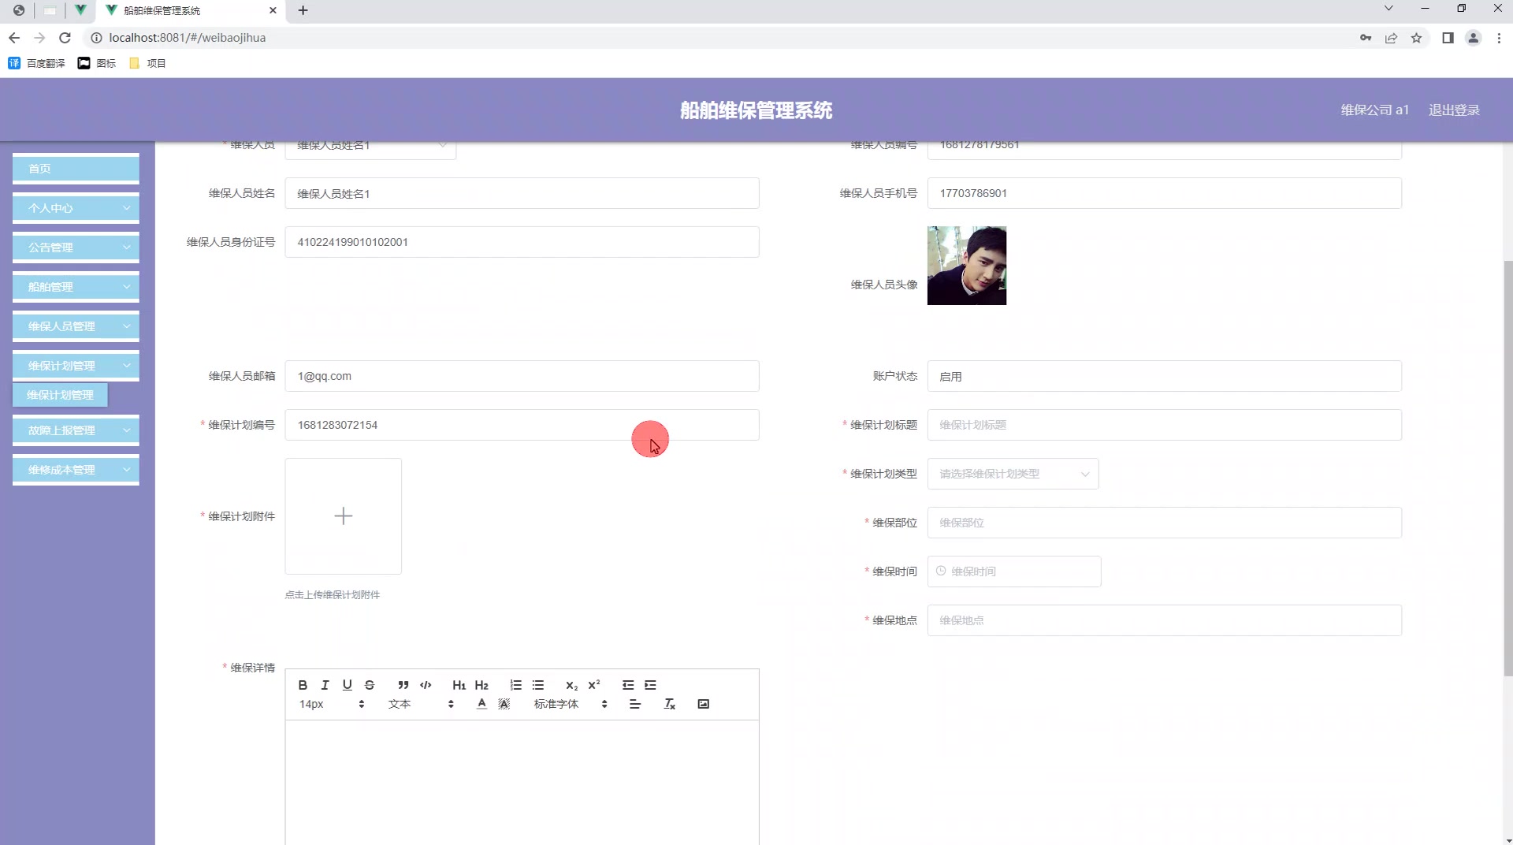Increase indent in the editor

(x=650, y=685)
